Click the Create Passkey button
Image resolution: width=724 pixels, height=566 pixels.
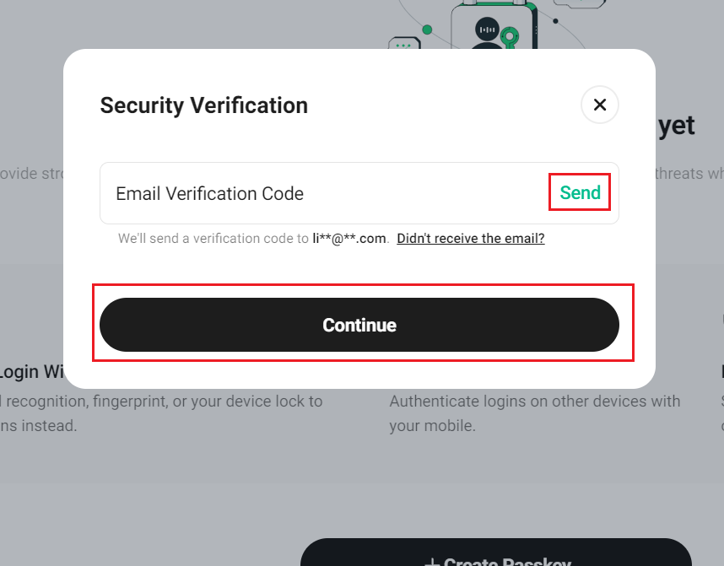(496, 553)
